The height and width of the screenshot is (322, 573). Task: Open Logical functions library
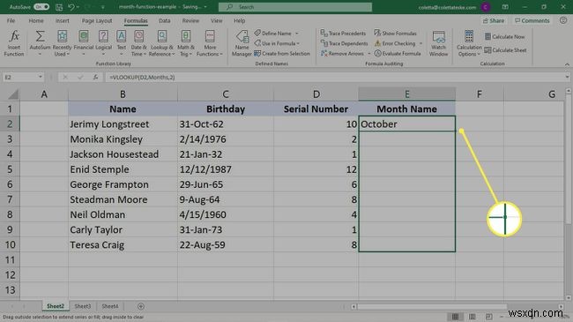click(103, 43)
